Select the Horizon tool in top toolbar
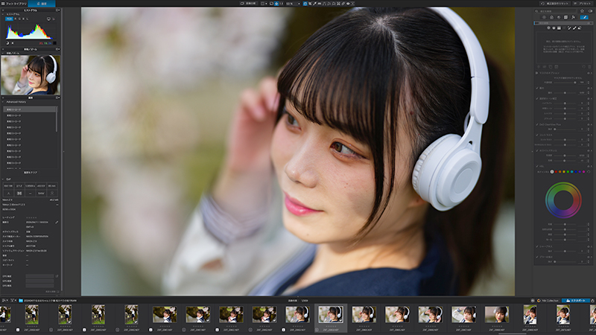This screenshot has width=596, height=335. tap(320, 4)
